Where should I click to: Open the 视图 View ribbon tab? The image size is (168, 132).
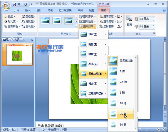(91, 10)
